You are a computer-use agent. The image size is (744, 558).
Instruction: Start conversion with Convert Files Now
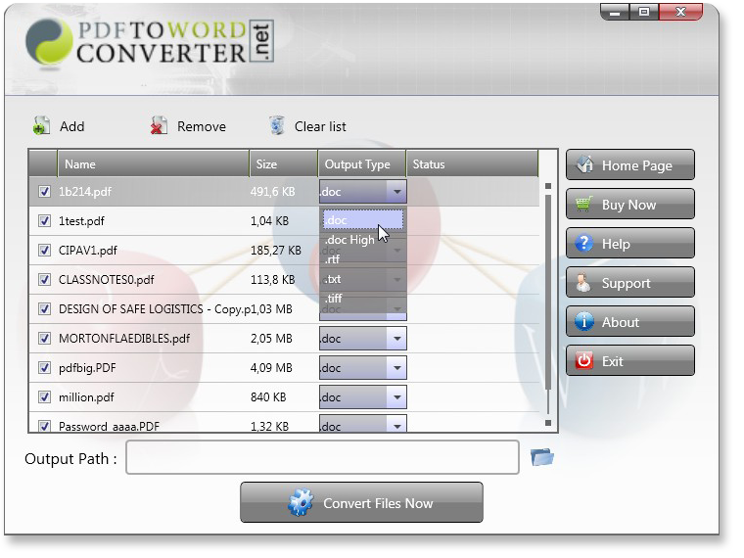point(361,502)
